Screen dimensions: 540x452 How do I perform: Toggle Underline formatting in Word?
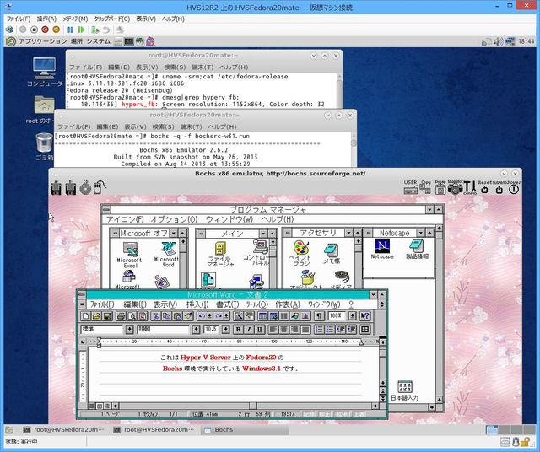260,330
